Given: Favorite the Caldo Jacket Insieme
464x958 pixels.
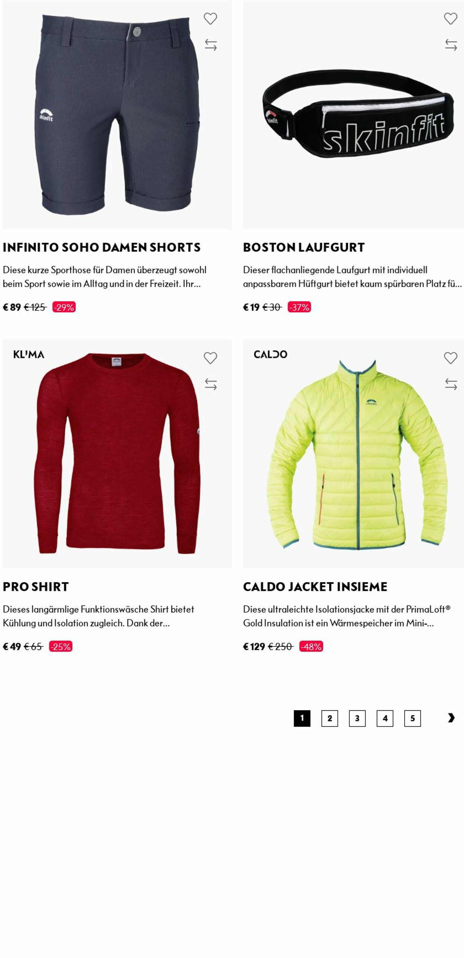Looking at the screenshot, I should [x=451, y=358].
